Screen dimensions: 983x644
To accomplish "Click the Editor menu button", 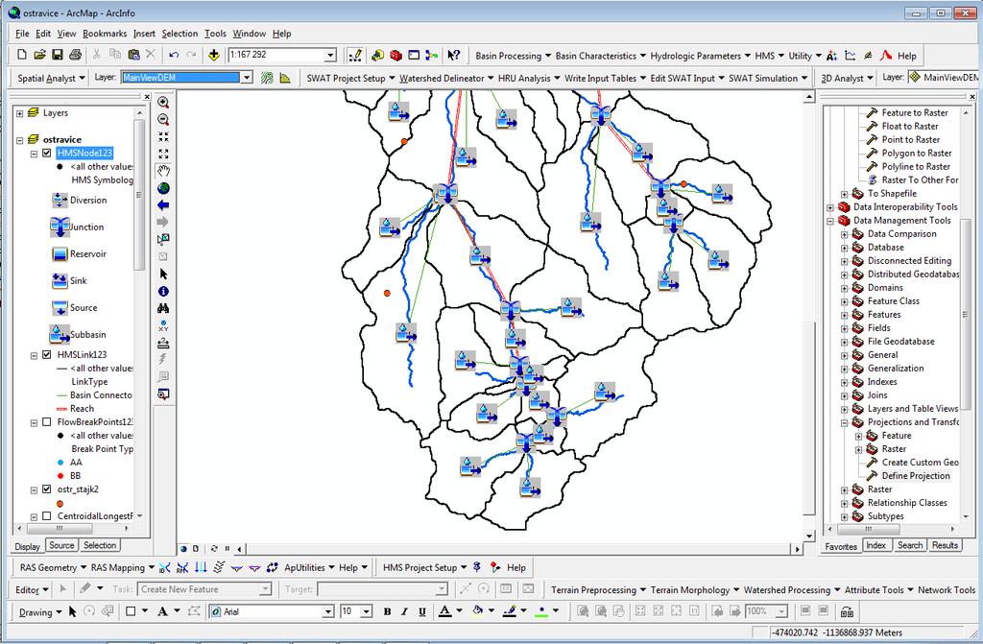I will click(x=32, y=589).
